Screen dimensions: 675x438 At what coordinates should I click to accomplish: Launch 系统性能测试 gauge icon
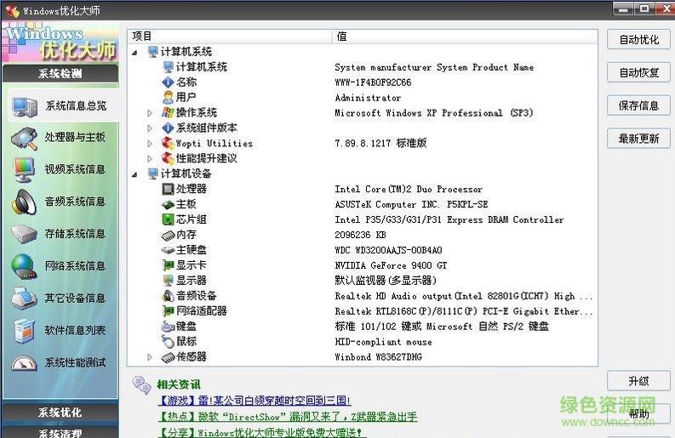click(24, 363)
